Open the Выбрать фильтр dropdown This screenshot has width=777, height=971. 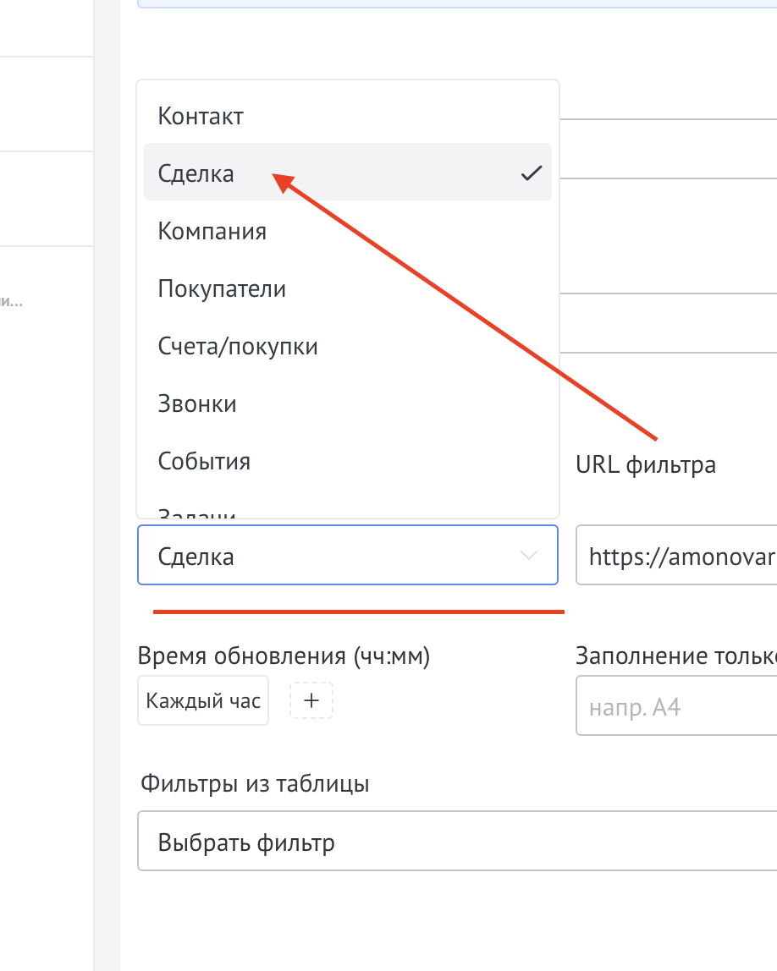click(x=457, y=842)
